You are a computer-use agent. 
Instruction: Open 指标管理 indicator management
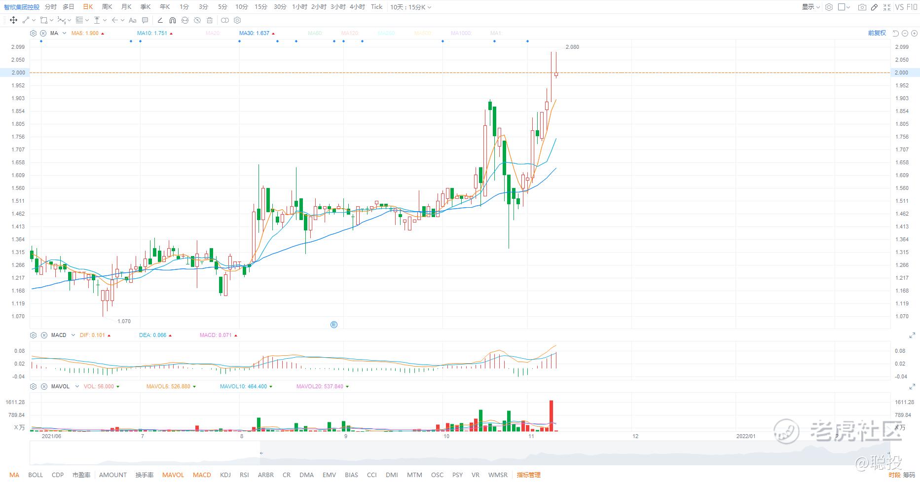[x=529, y=475]
